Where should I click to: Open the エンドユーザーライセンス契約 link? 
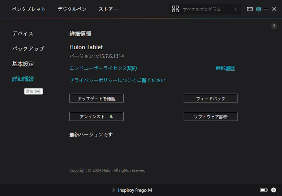pyautogui.click(x=103, y=68)
